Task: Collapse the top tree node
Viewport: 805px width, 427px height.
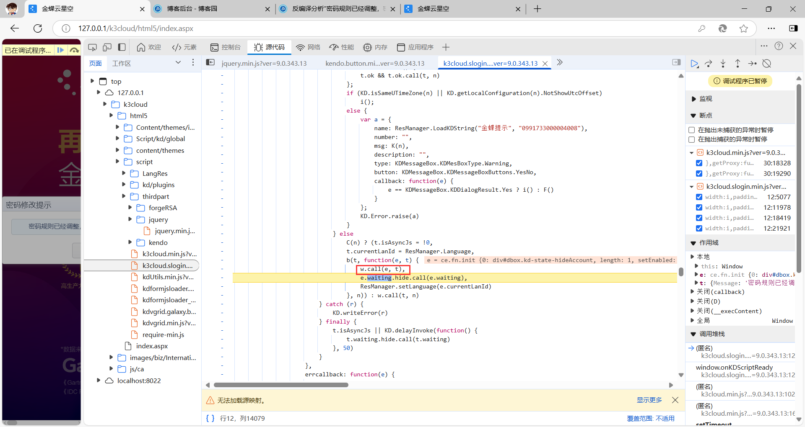Action: point(92,81)
